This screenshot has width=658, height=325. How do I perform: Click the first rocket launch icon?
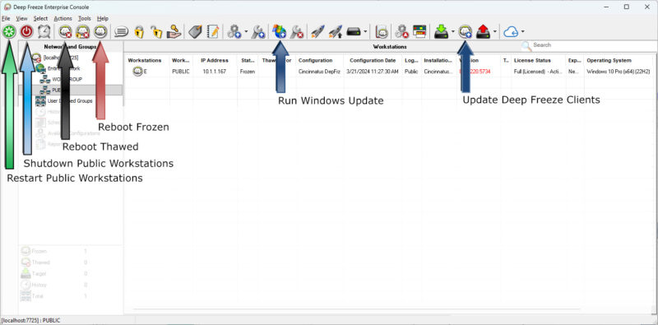(317, 31)
